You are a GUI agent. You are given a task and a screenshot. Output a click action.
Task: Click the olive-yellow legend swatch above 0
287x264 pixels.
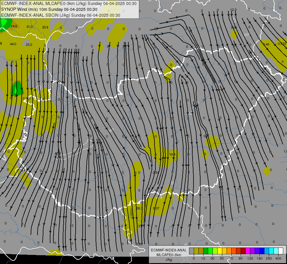[196, 251]
